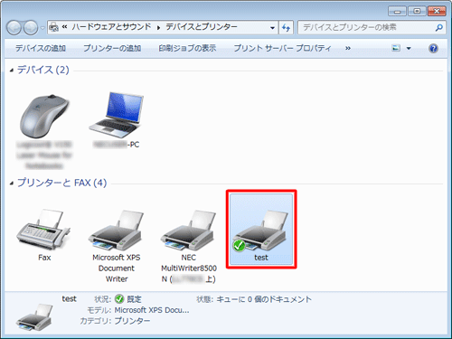Click the Fax label text
The width and height of the screenshot is (452, 339).
point(44,258)
